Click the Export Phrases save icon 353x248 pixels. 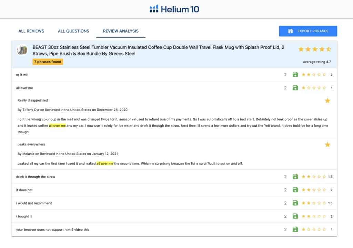290,31
